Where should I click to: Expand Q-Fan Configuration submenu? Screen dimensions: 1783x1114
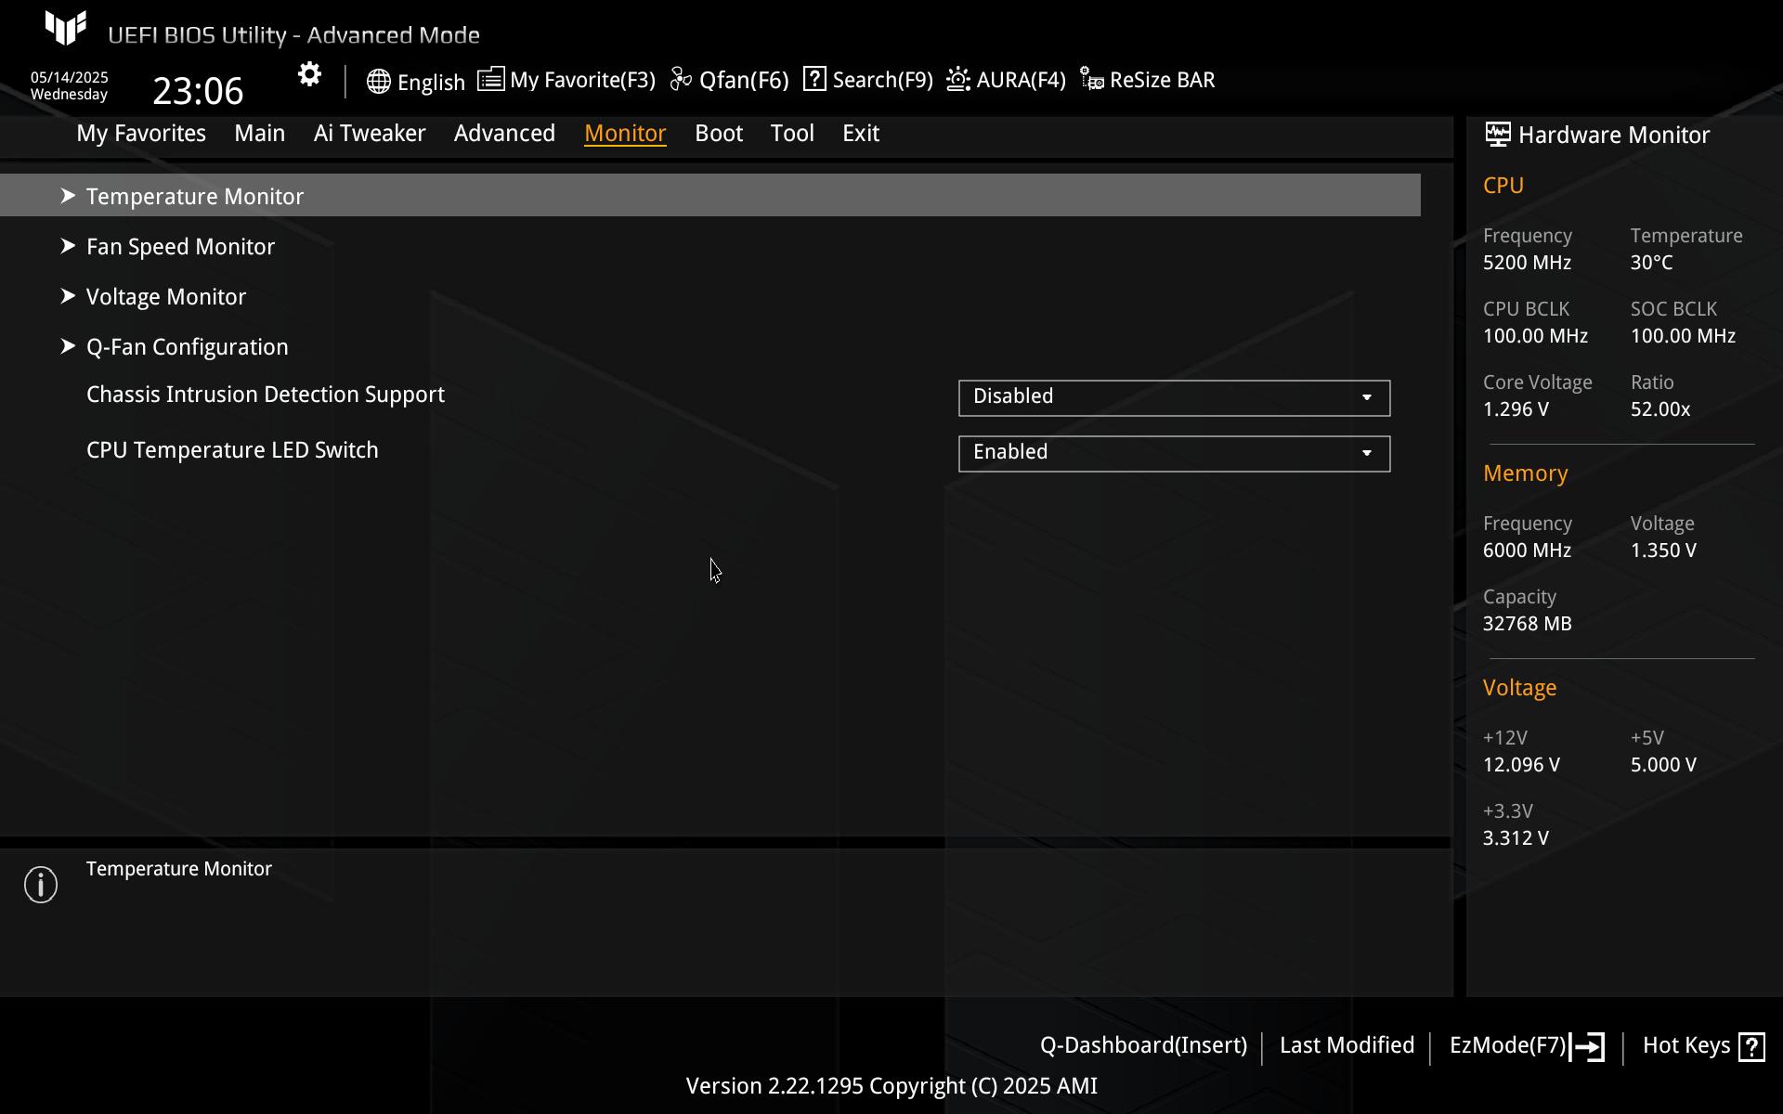pyautogui.click(x=187, y=346)
